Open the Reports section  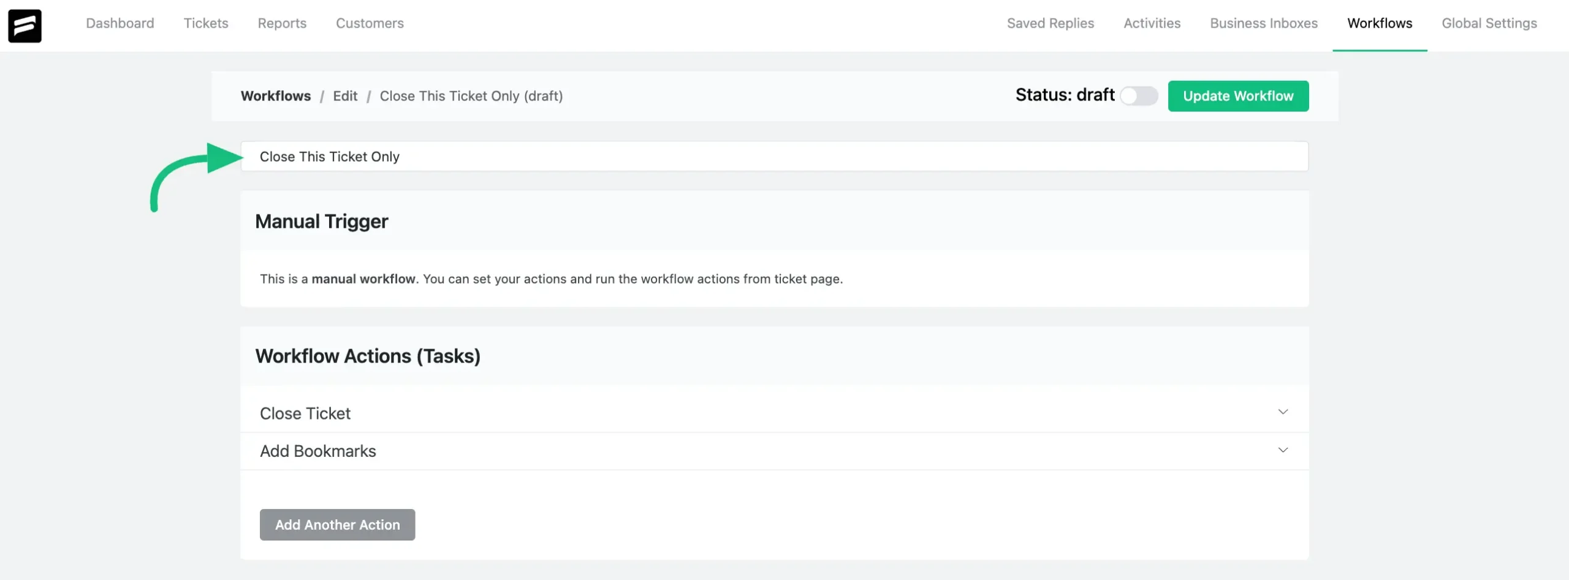pyautogui.click(x=282, y=23)
